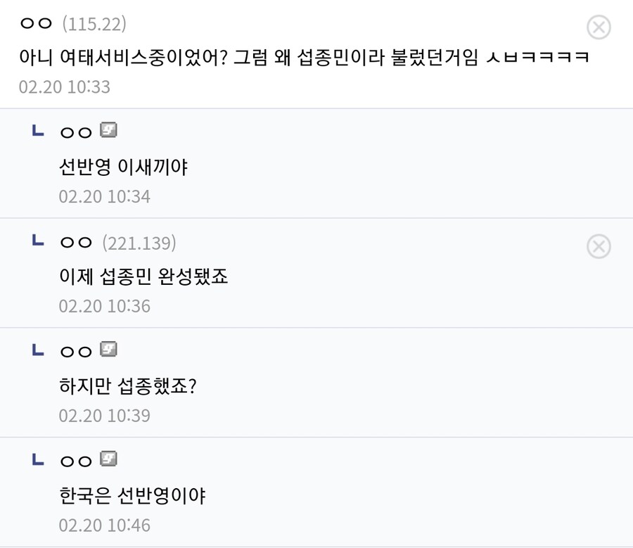
Task: Open the ㅇㅇ nickname on the 10:34 reply
Action: tap(76, 132)
